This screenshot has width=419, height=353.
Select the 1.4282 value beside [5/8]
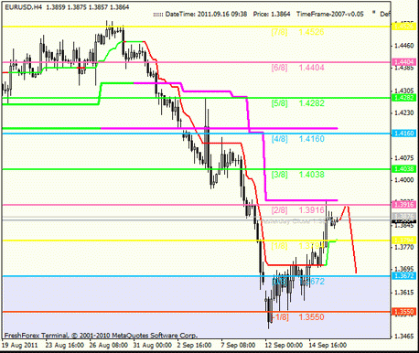[311, 103]
